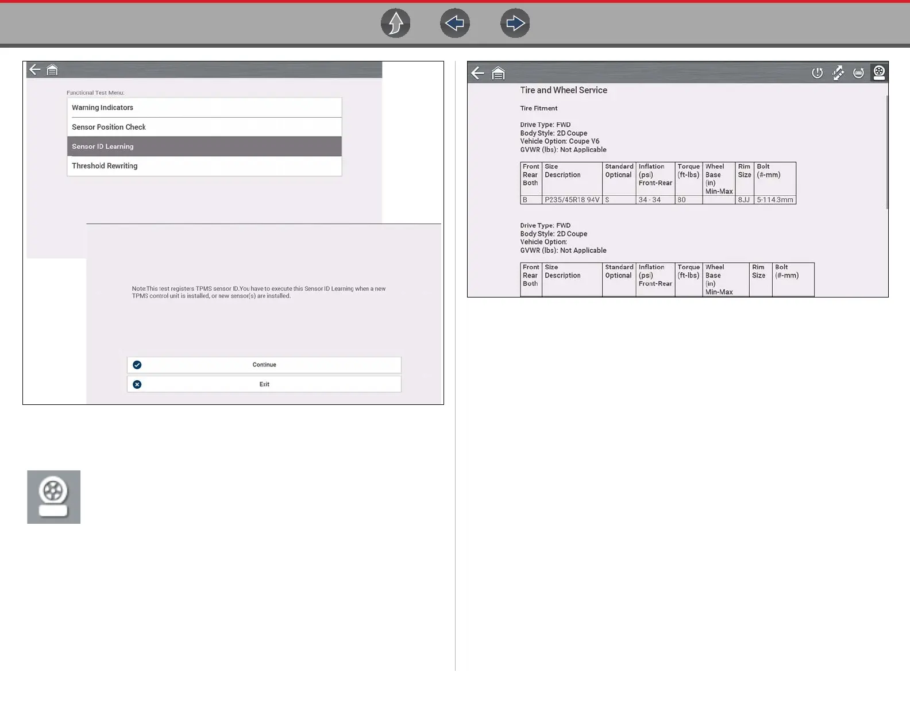Go to next page with right arrow

515,24
